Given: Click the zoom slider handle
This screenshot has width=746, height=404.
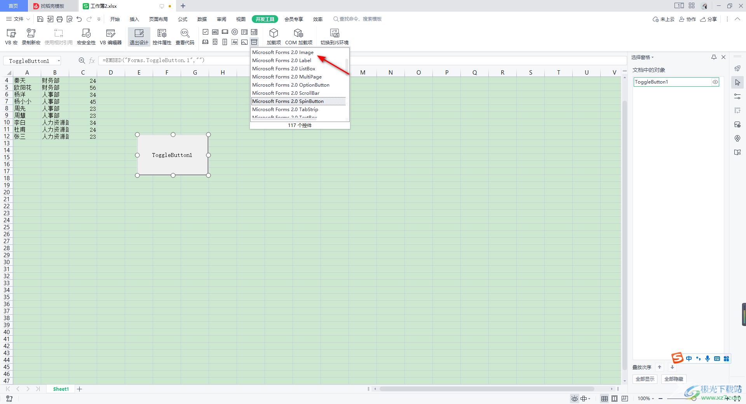Looking at the screenshot, I should [x=694, y=399].
